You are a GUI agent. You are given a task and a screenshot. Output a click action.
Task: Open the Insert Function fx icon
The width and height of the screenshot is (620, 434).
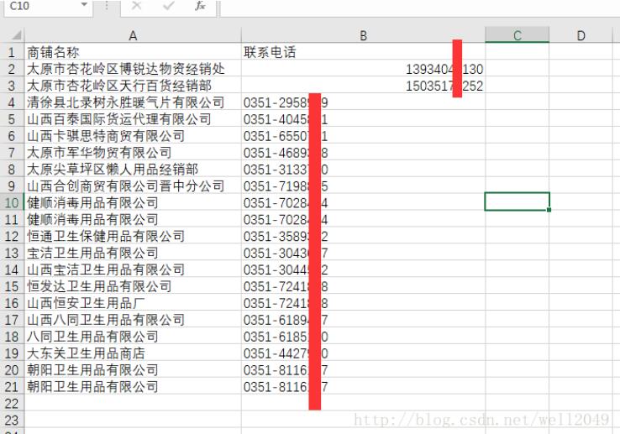pos(201,6)
